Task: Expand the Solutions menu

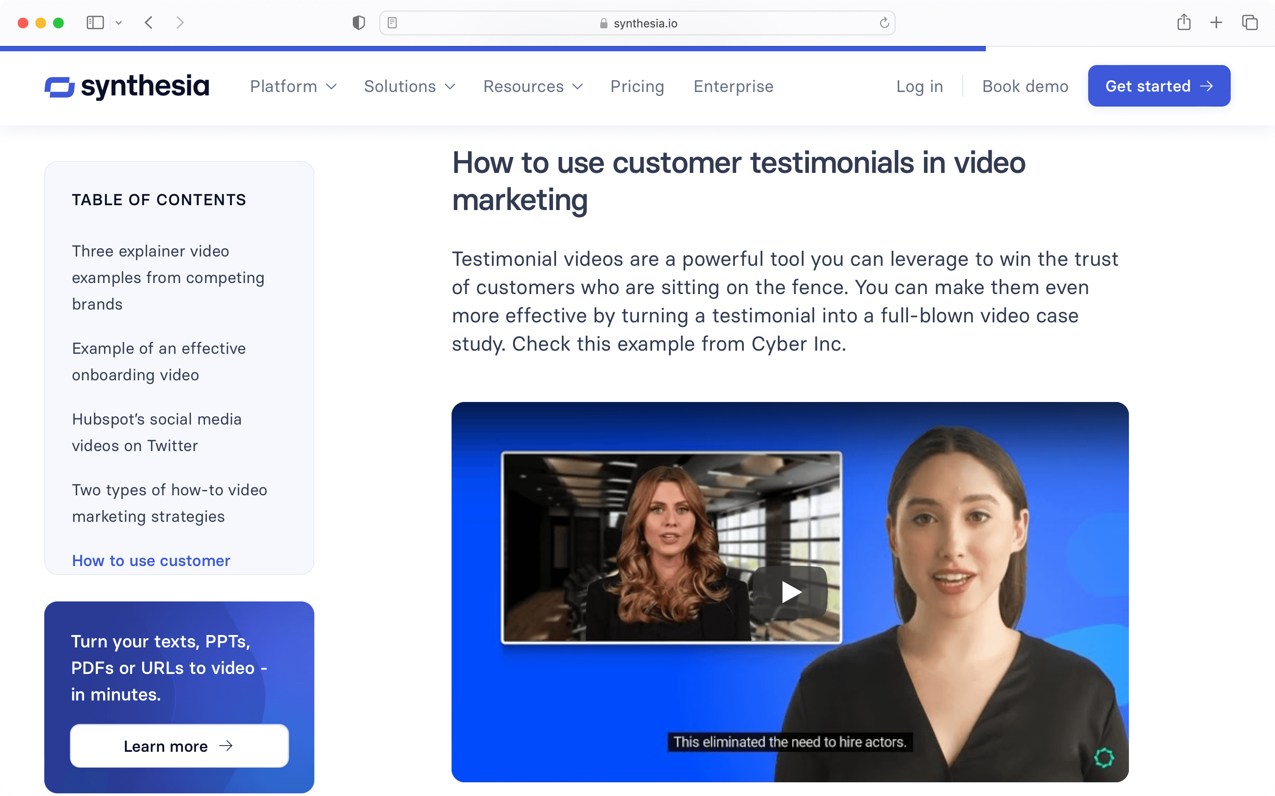Action: [x=410, y=86]
